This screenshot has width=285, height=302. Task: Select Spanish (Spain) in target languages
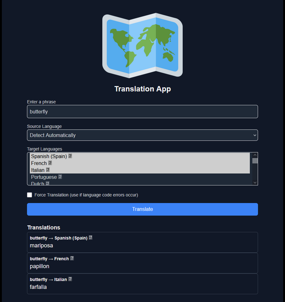click(140, 156)
